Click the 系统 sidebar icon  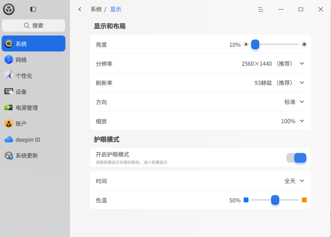(x=9, y=43)
